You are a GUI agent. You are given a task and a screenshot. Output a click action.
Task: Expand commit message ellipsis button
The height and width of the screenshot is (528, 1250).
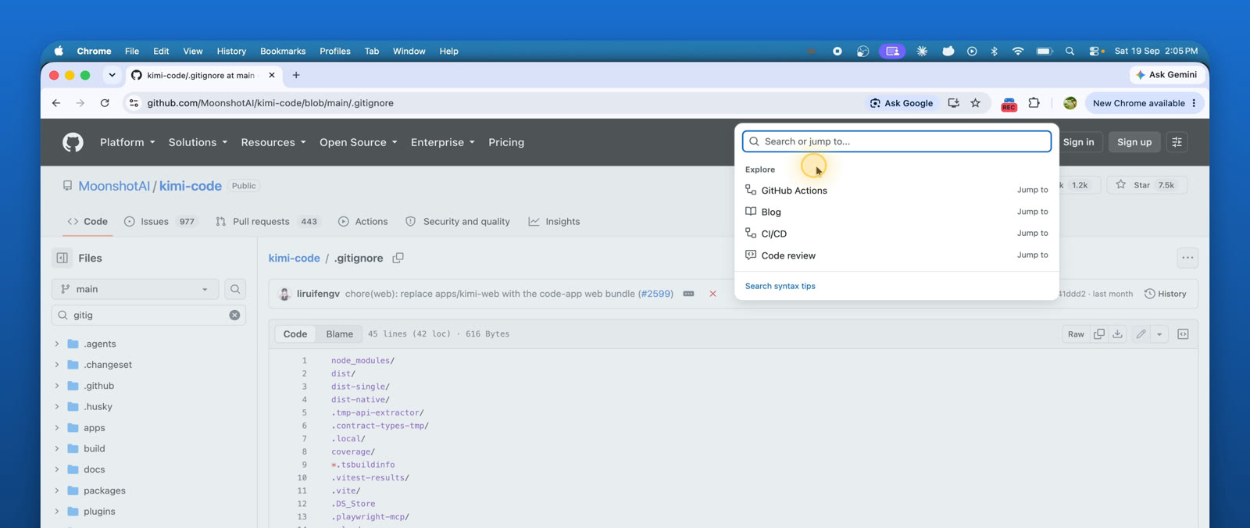(688, 294)
